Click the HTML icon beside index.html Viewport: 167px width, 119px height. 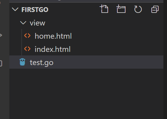coord(27,49)
